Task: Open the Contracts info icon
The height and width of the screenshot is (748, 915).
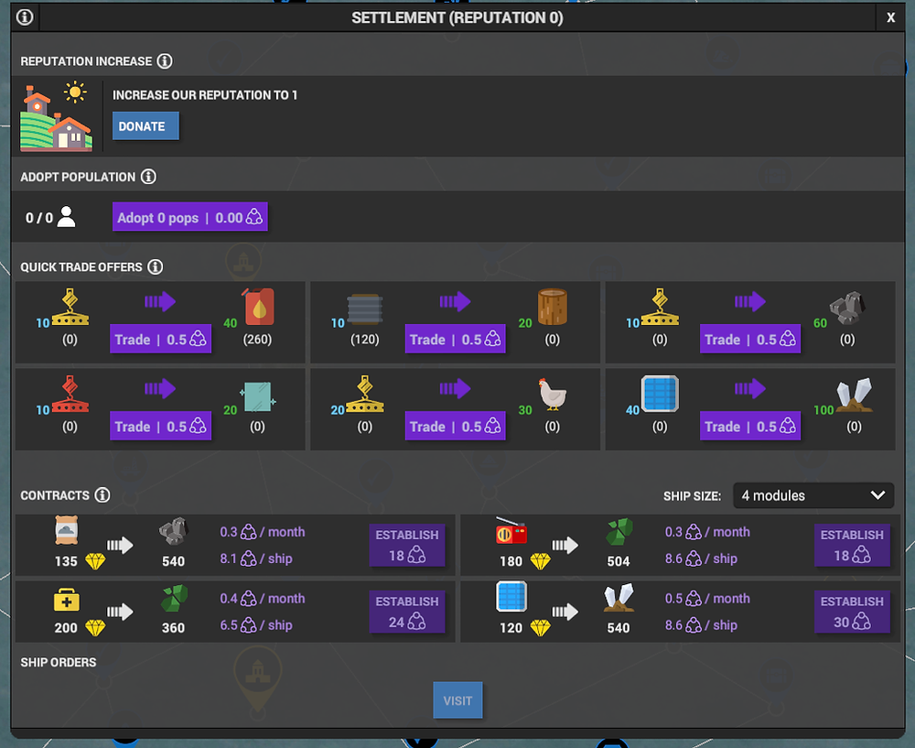Action: coord(102,495)
